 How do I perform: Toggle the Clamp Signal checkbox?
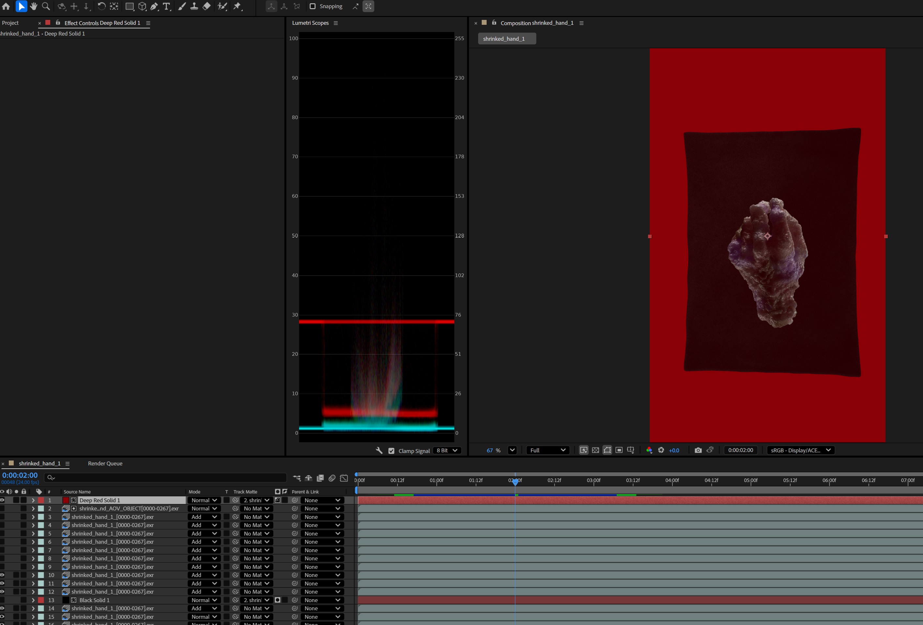click(x=392, y=451)
